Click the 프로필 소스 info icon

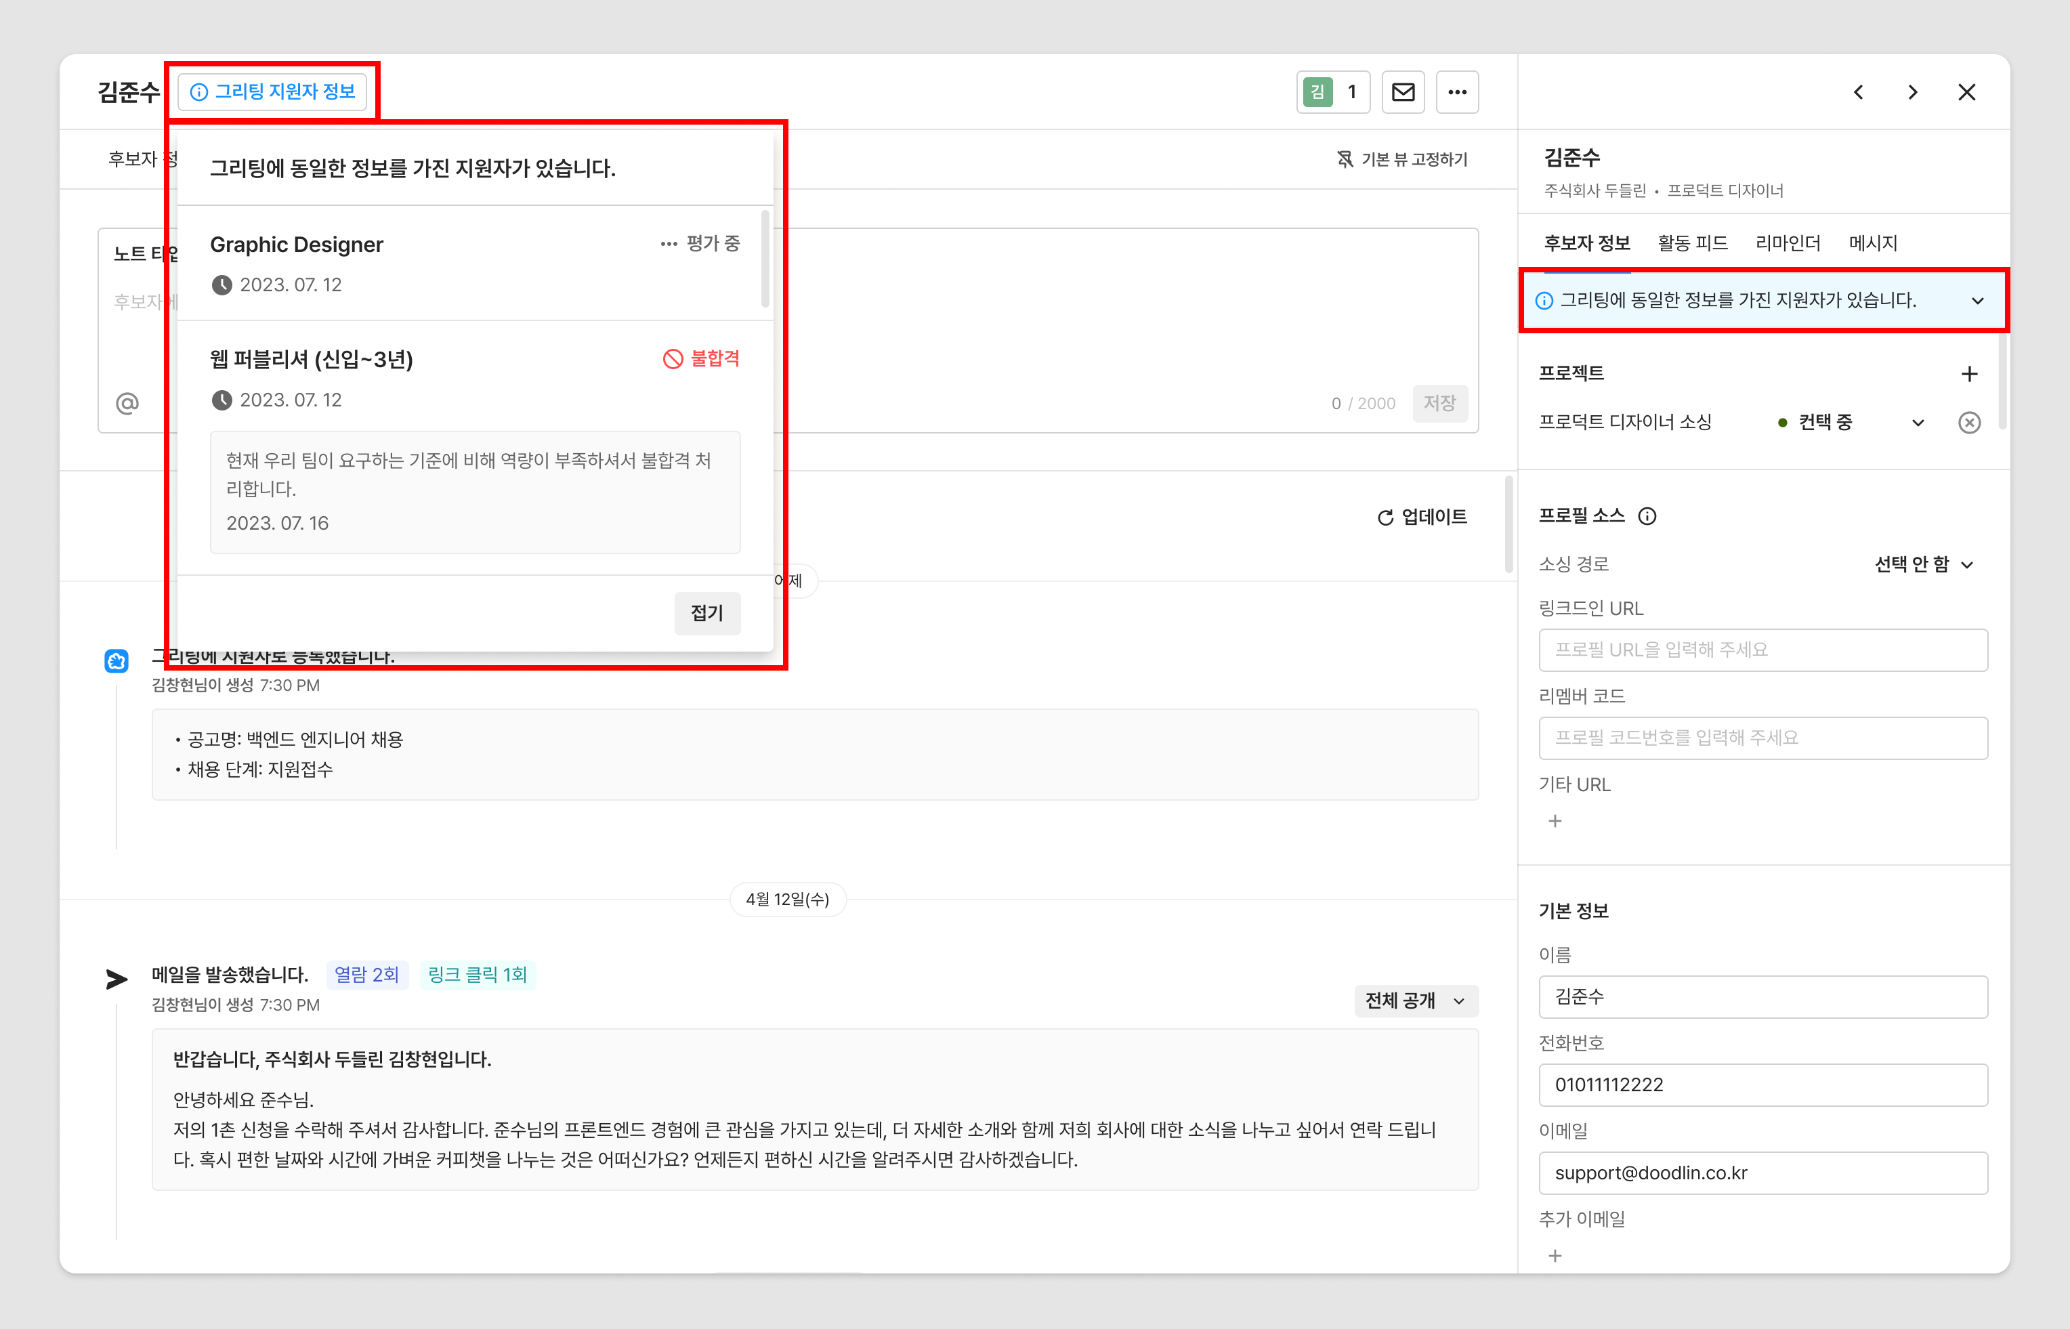point(1647,516)
